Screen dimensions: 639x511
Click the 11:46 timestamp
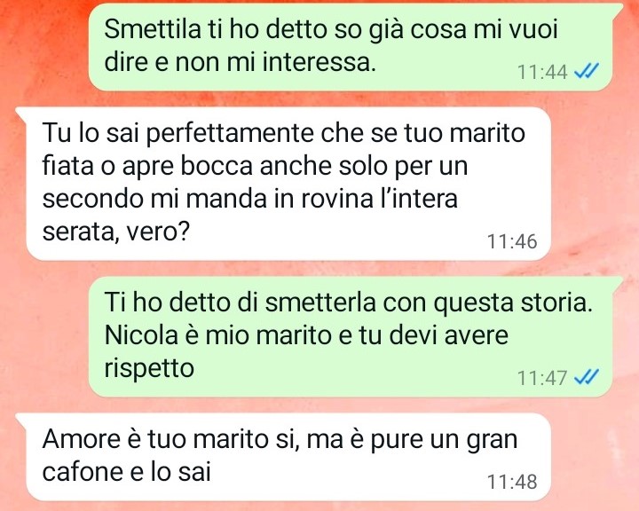click(x=512, y=241)
